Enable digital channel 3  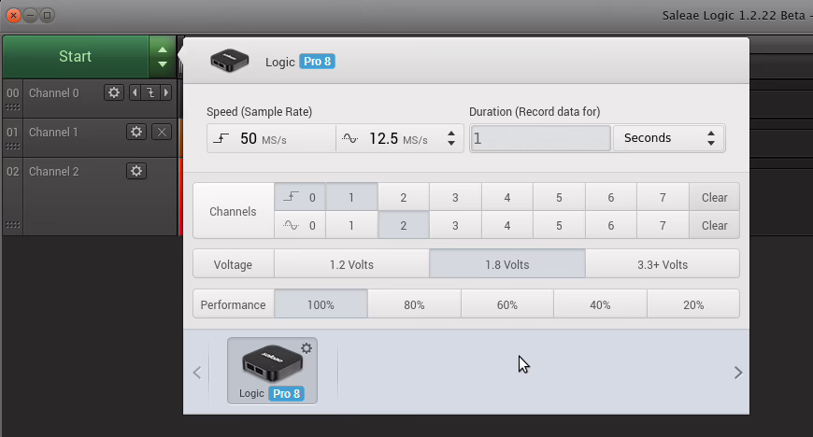click(455, 198)
